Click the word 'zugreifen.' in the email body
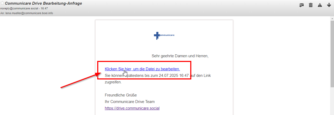 113,82
